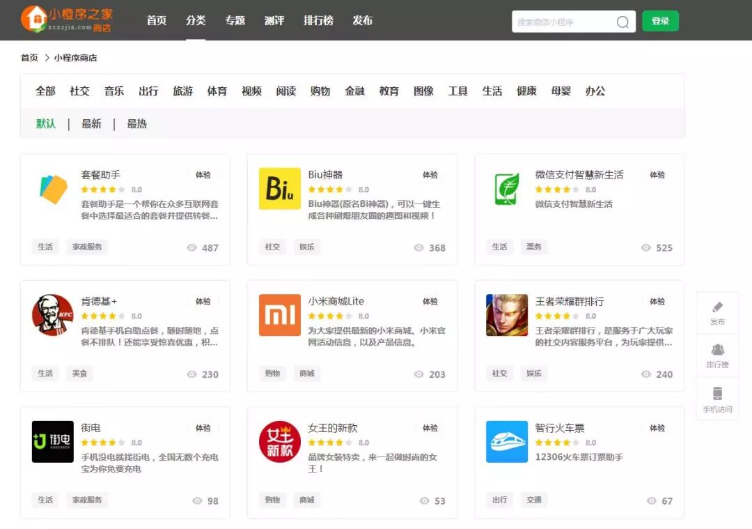752x529 pixels.
Task: Select the 音乐 category filter
Action: 114,91
